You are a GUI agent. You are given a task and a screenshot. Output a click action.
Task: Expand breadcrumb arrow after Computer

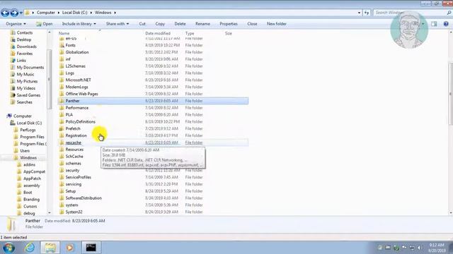click(x=58, y=13)
